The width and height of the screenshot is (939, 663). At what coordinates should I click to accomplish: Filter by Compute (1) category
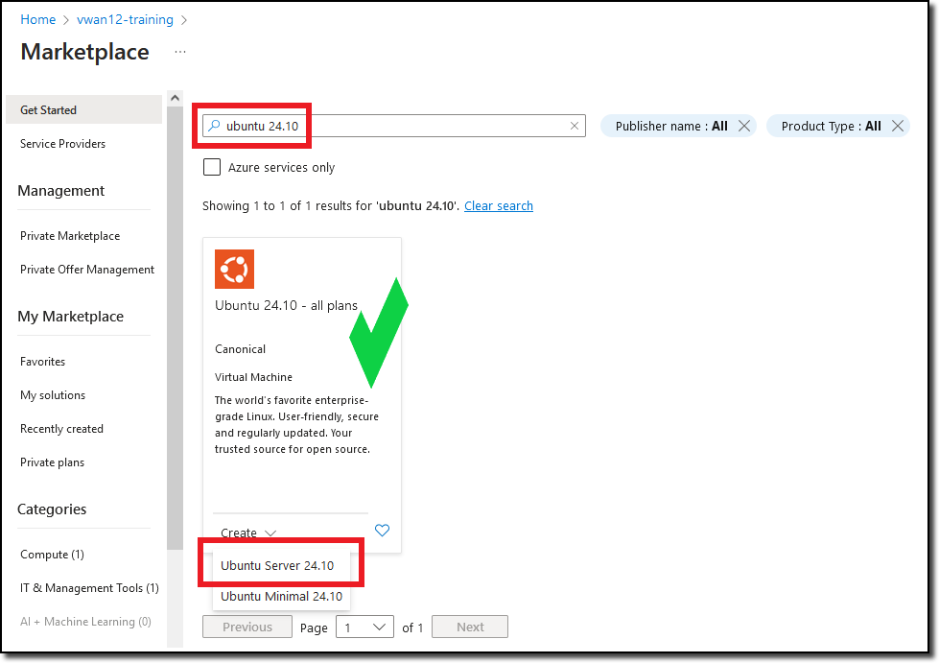click(x=52, y=555)
